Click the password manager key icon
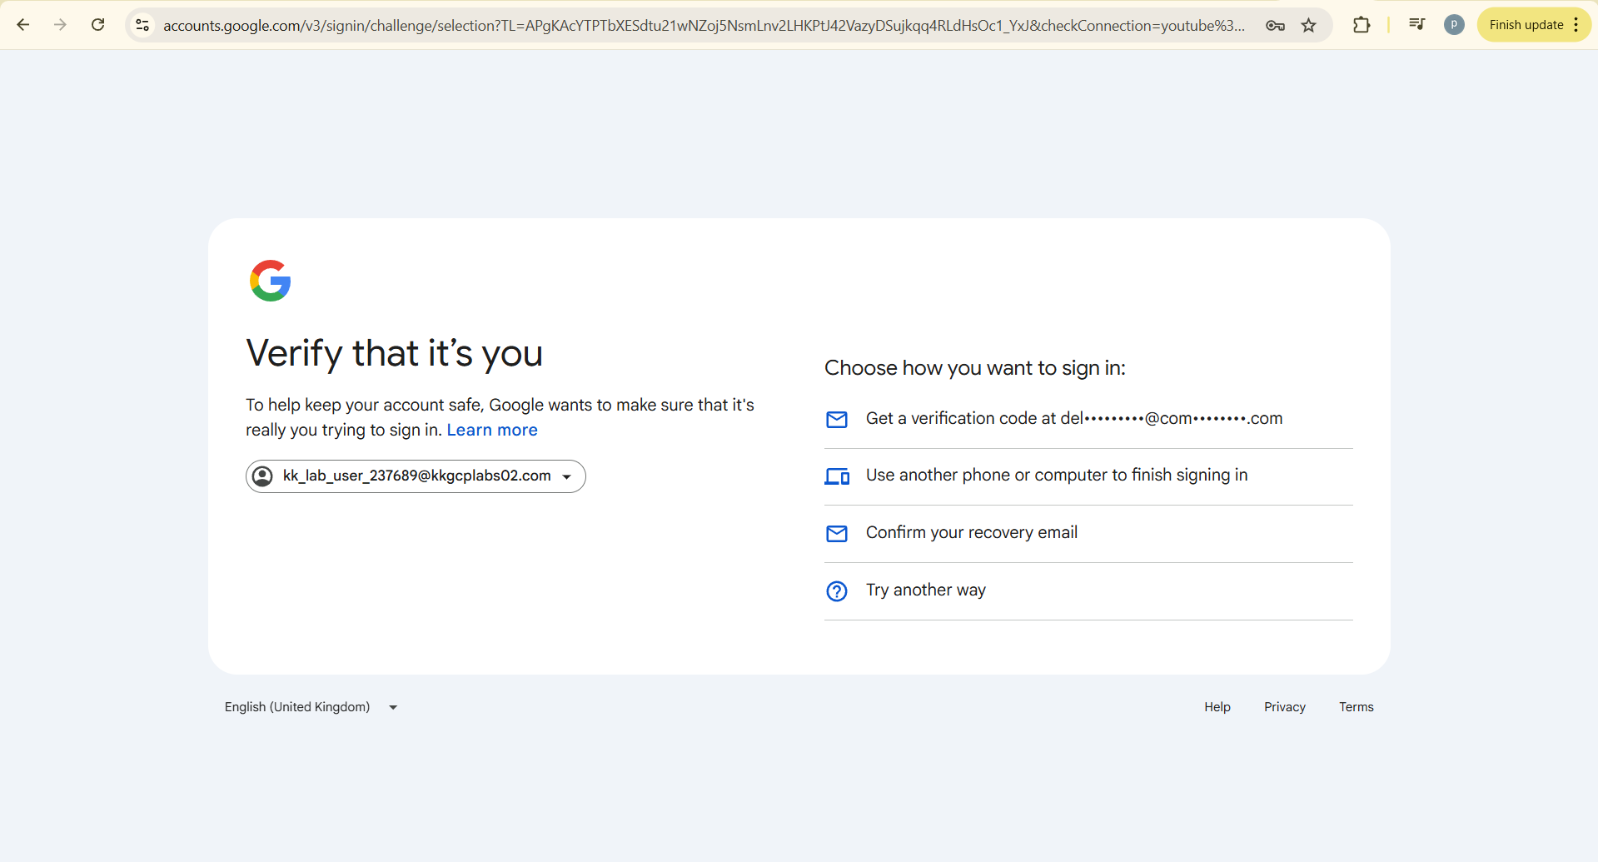This screenshot has width=1598, height=862. coord(1275,25)
